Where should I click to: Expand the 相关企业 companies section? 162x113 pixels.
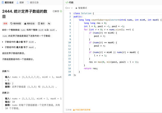[x=29, y=24]
